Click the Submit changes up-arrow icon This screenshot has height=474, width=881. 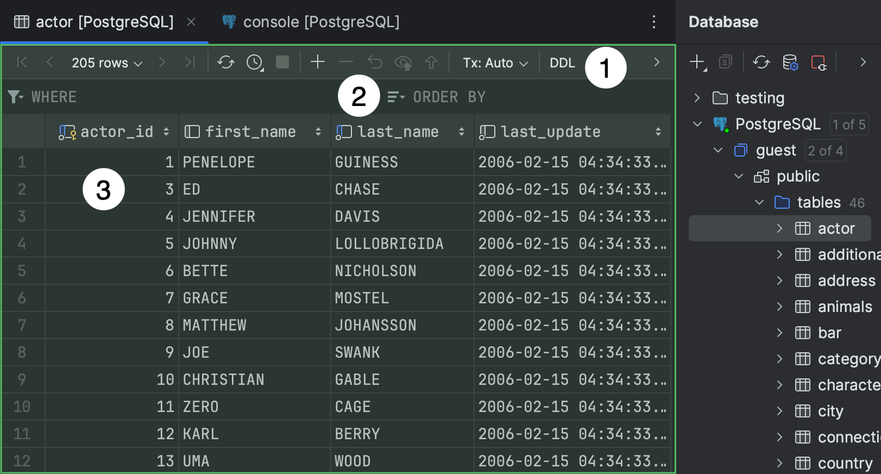(x=431, y=63)
